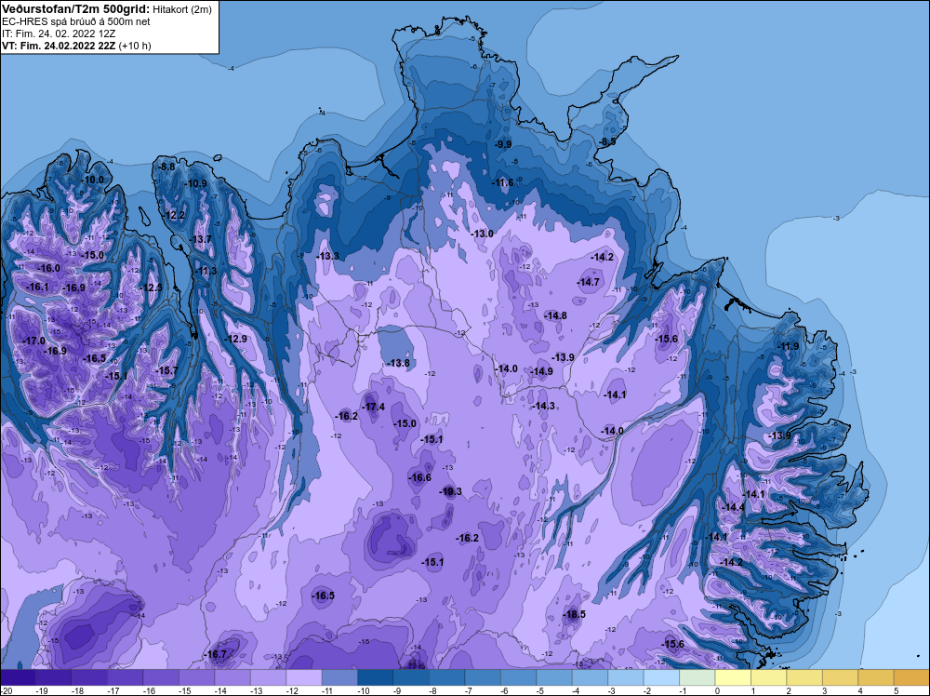Click the IT: Fim. 24. 02. 2022 12Z line
The height and width of the screenshot is (696, 930).
click(59, 33)
